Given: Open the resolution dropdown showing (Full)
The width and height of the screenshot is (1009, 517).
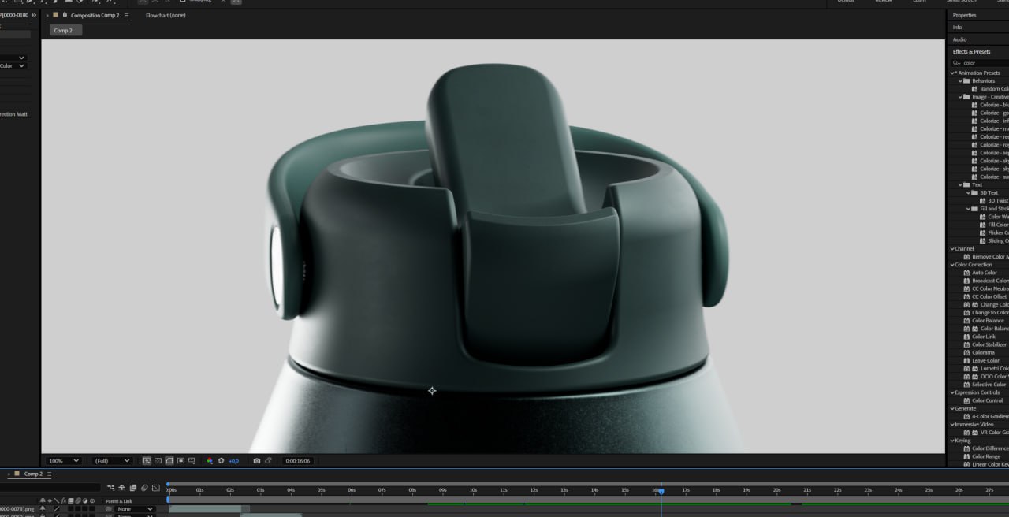Looking at the screenshot, I should point(112,461).
